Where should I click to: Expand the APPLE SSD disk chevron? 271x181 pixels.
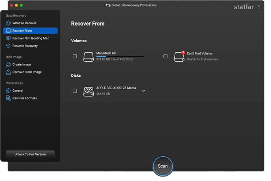(144, 90)
